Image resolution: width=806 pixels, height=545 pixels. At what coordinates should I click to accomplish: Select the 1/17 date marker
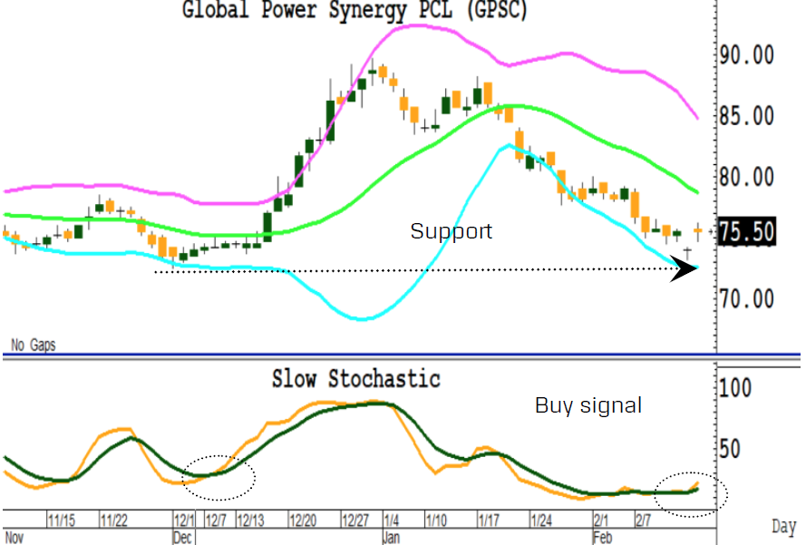click(489, 521)
